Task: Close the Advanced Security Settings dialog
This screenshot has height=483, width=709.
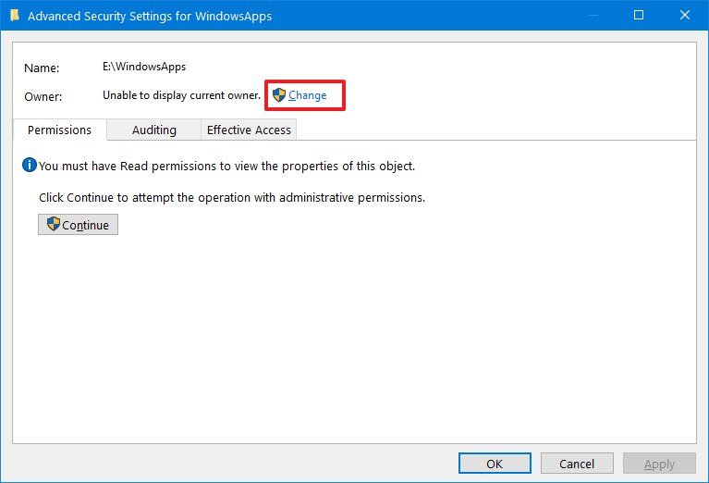Action: click(684, 16)
